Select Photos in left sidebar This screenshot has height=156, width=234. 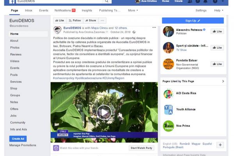click(15, 48)
